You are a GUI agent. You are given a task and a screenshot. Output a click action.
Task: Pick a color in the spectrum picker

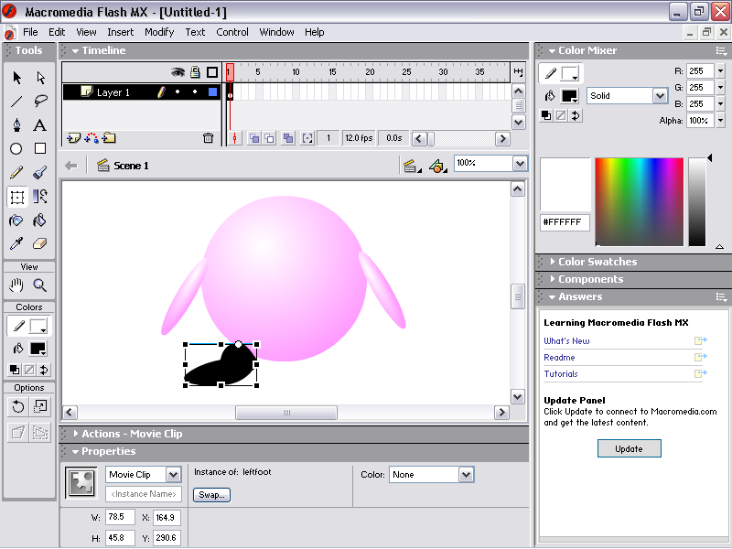(x=639, y=201)
